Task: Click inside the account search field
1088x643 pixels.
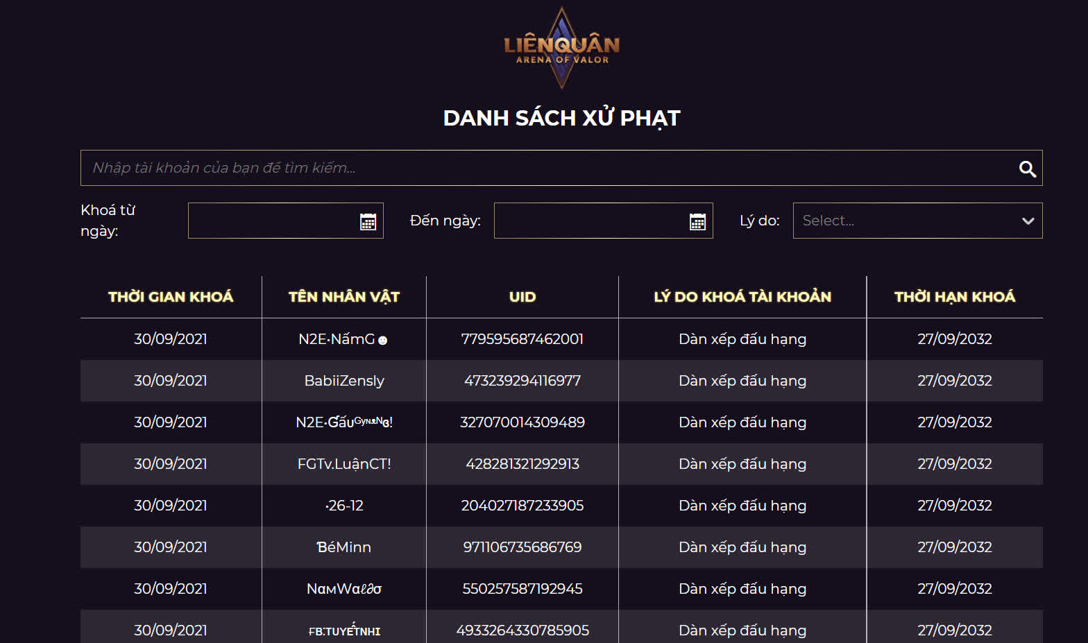Action: click(486, 168)
